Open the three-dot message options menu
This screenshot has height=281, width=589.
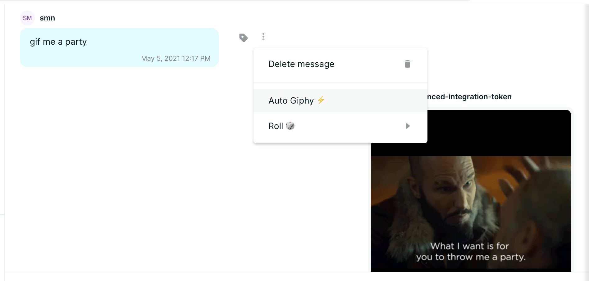tap(263, 37)
